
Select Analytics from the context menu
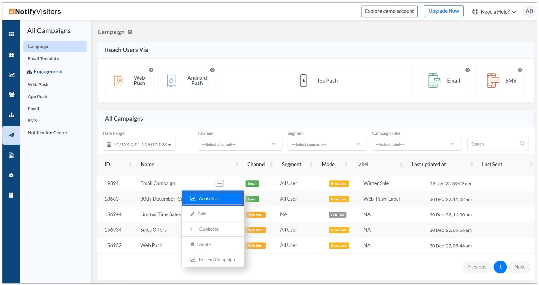(212, 199)
